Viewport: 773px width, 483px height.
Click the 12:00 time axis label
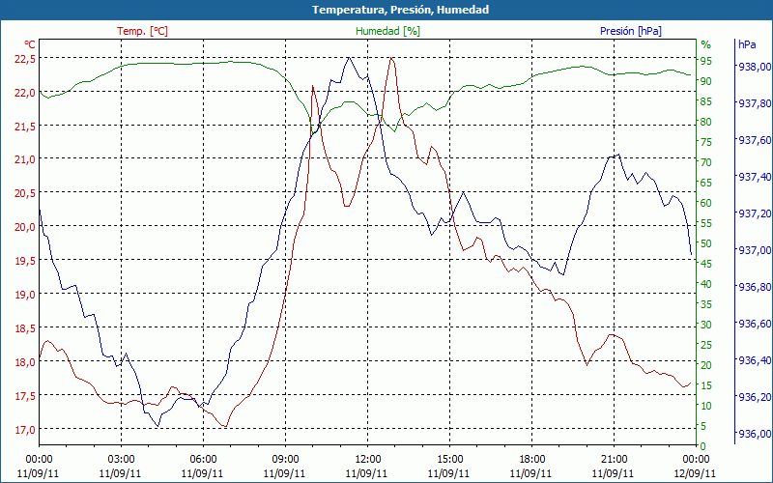(367, 460)
